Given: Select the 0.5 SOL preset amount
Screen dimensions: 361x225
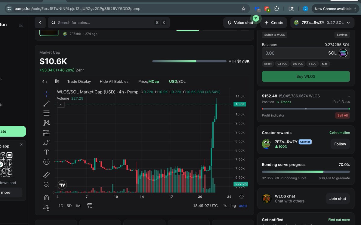Looking at the screenshot, I should coord(298,64).
